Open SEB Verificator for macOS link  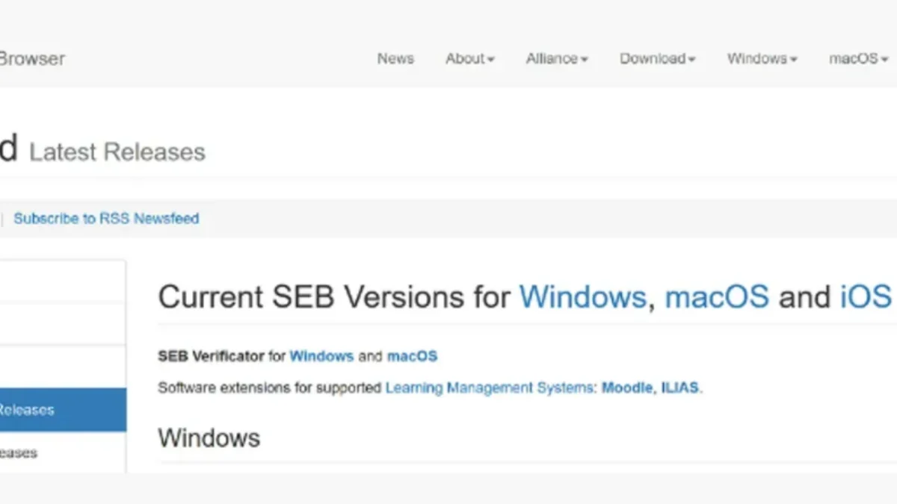(x=412, y=356)
